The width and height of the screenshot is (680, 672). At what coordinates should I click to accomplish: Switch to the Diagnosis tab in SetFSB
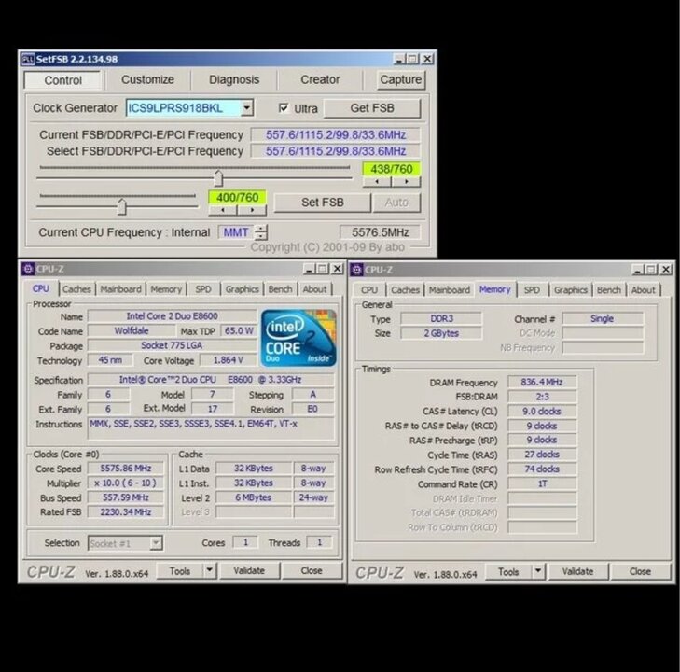(234, 80)
